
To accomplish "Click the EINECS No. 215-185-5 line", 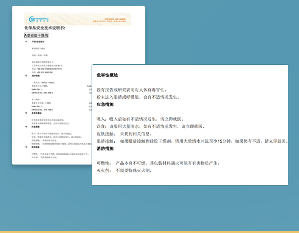I will [42, 110].
